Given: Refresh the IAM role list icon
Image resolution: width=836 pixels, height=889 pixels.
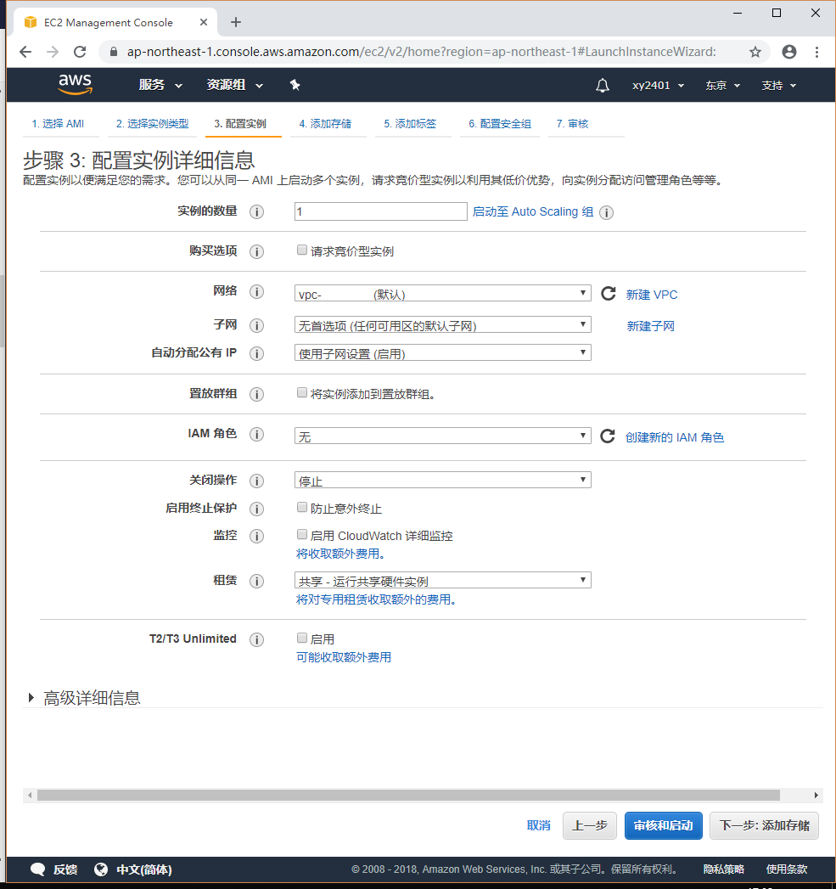Looking at the screenshot, I should 608,436.
